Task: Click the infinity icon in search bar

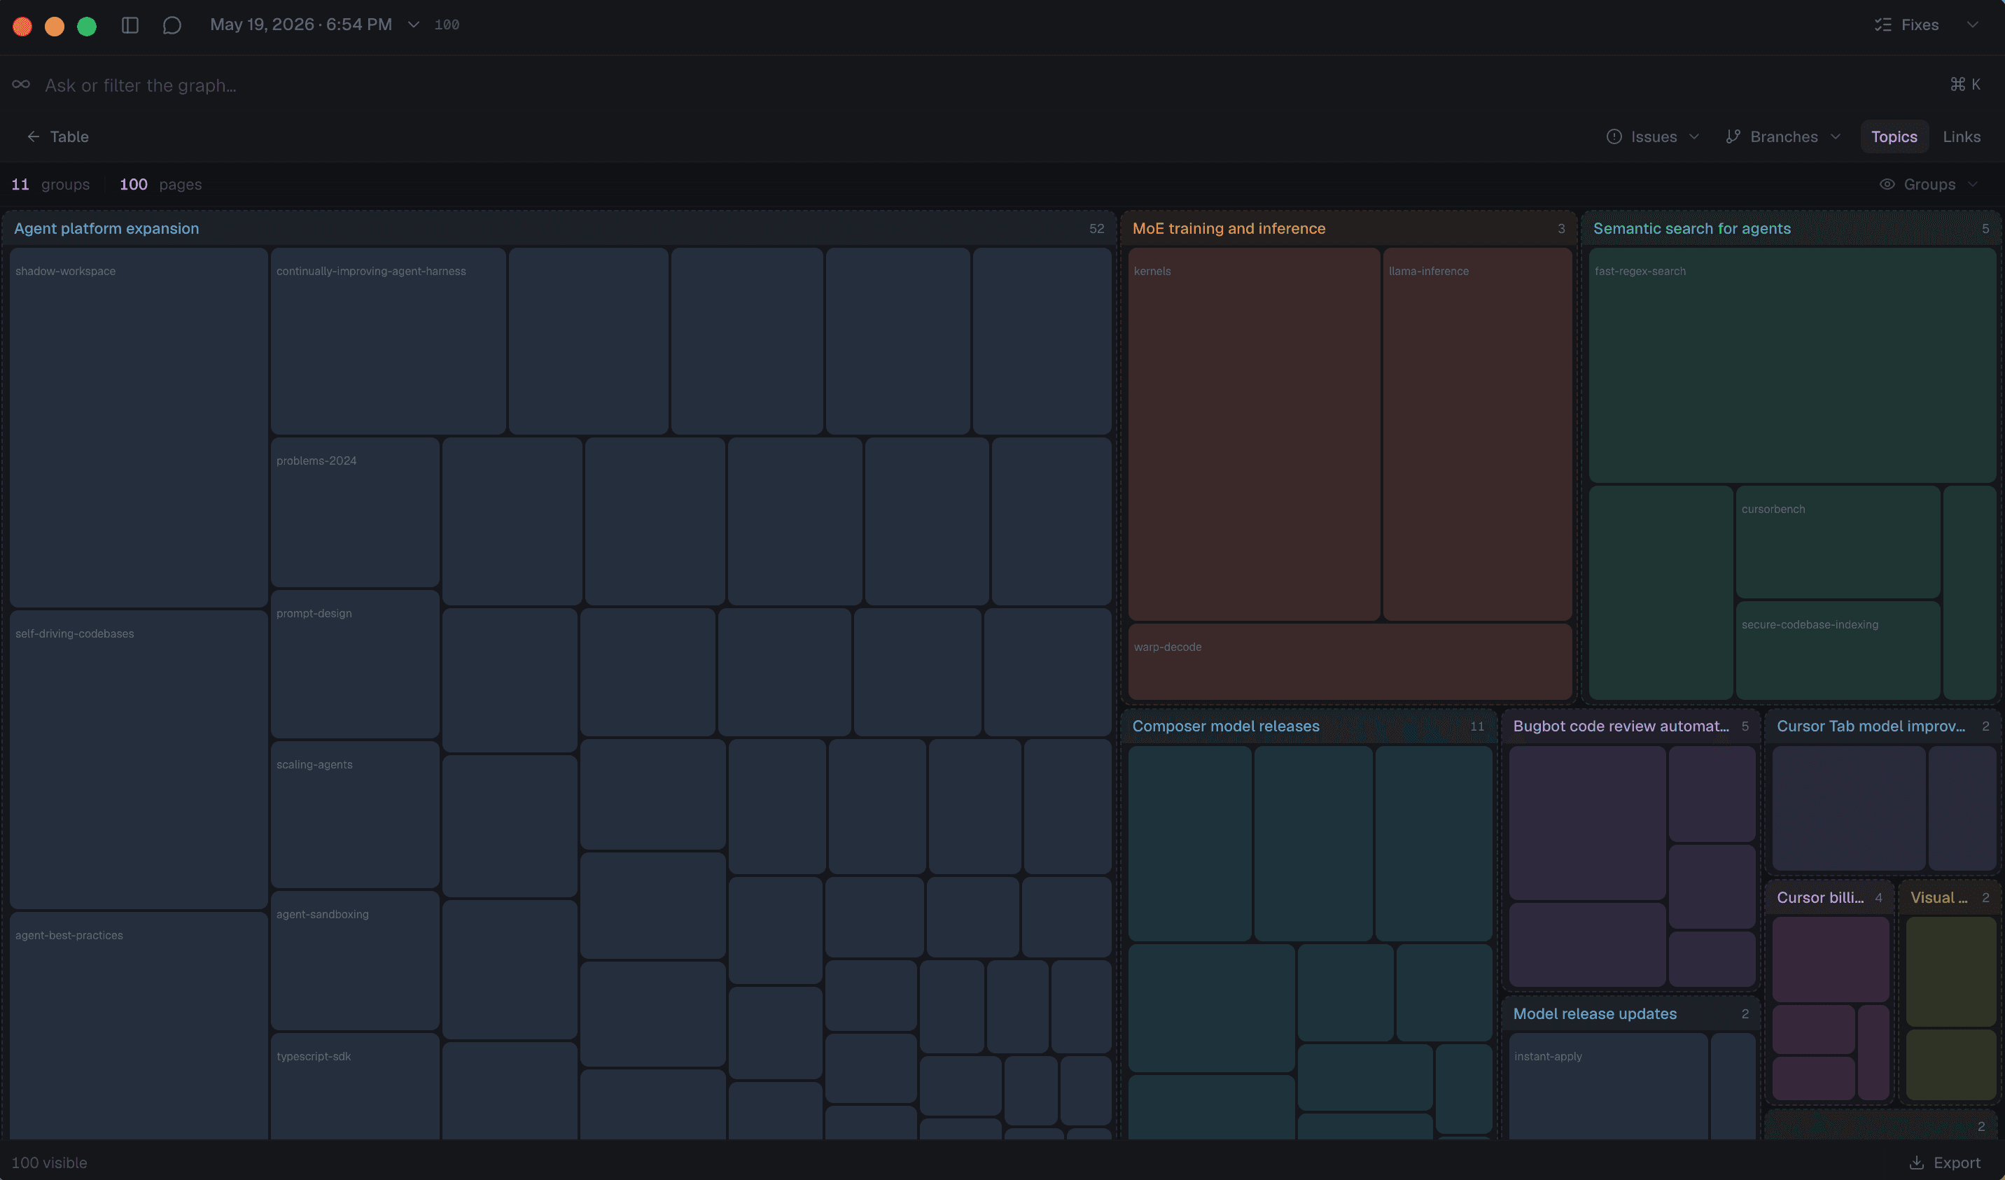Action: click(x=21, y=85)
